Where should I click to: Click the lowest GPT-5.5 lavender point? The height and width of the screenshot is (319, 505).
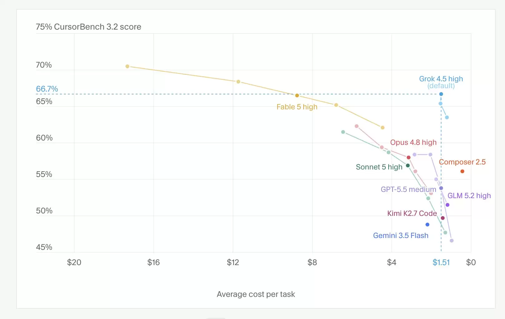coord(452,241)
